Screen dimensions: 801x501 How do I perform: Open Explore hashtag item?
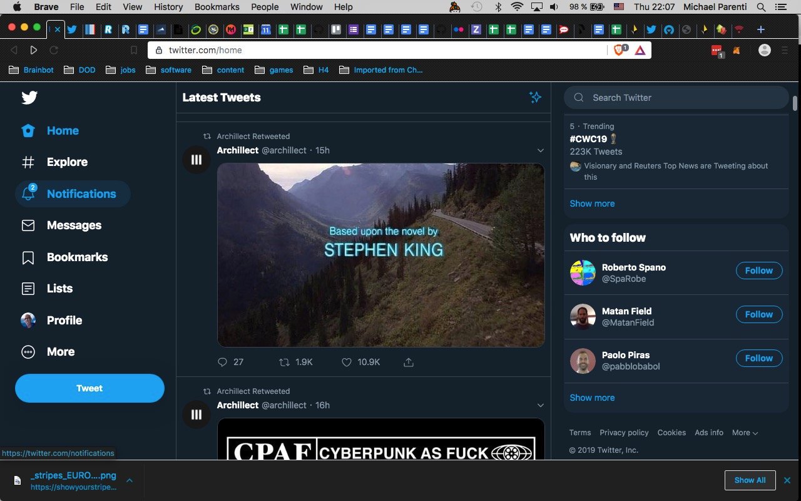pyautogui.click(x=54, y=162)
